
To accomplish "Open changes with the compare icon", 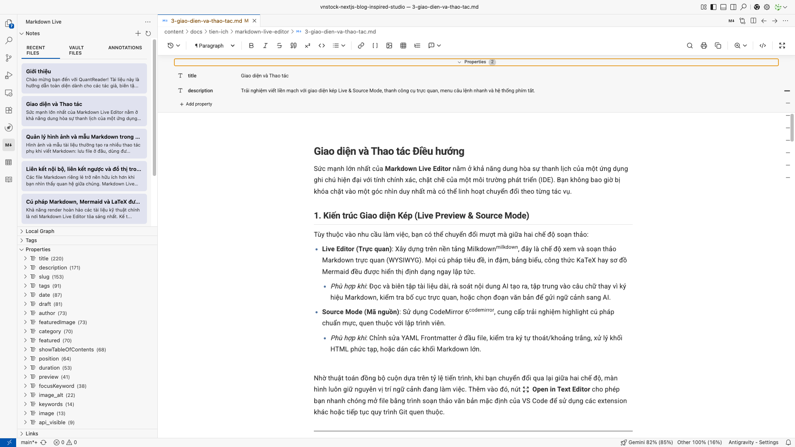I will [x=742, y=21].
